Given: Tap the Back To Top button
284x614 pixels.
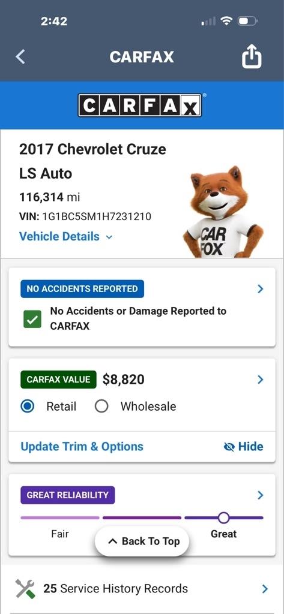Looking at the screenshot, I should (x=142, y=541).
